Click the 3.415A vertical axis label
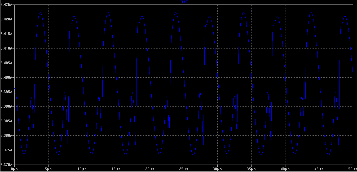Image resolution: width=357 pixels, height=172 pixels. 6,34
